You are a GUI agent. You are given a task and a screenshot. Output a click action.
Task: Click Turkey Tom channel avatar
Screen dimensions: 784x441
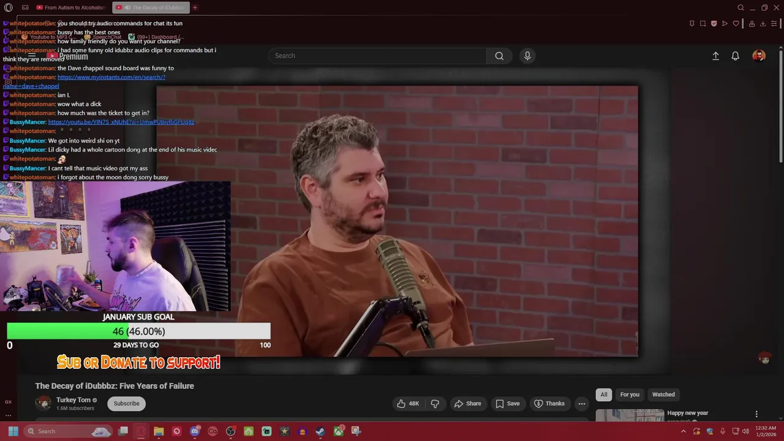coord(43,403)
